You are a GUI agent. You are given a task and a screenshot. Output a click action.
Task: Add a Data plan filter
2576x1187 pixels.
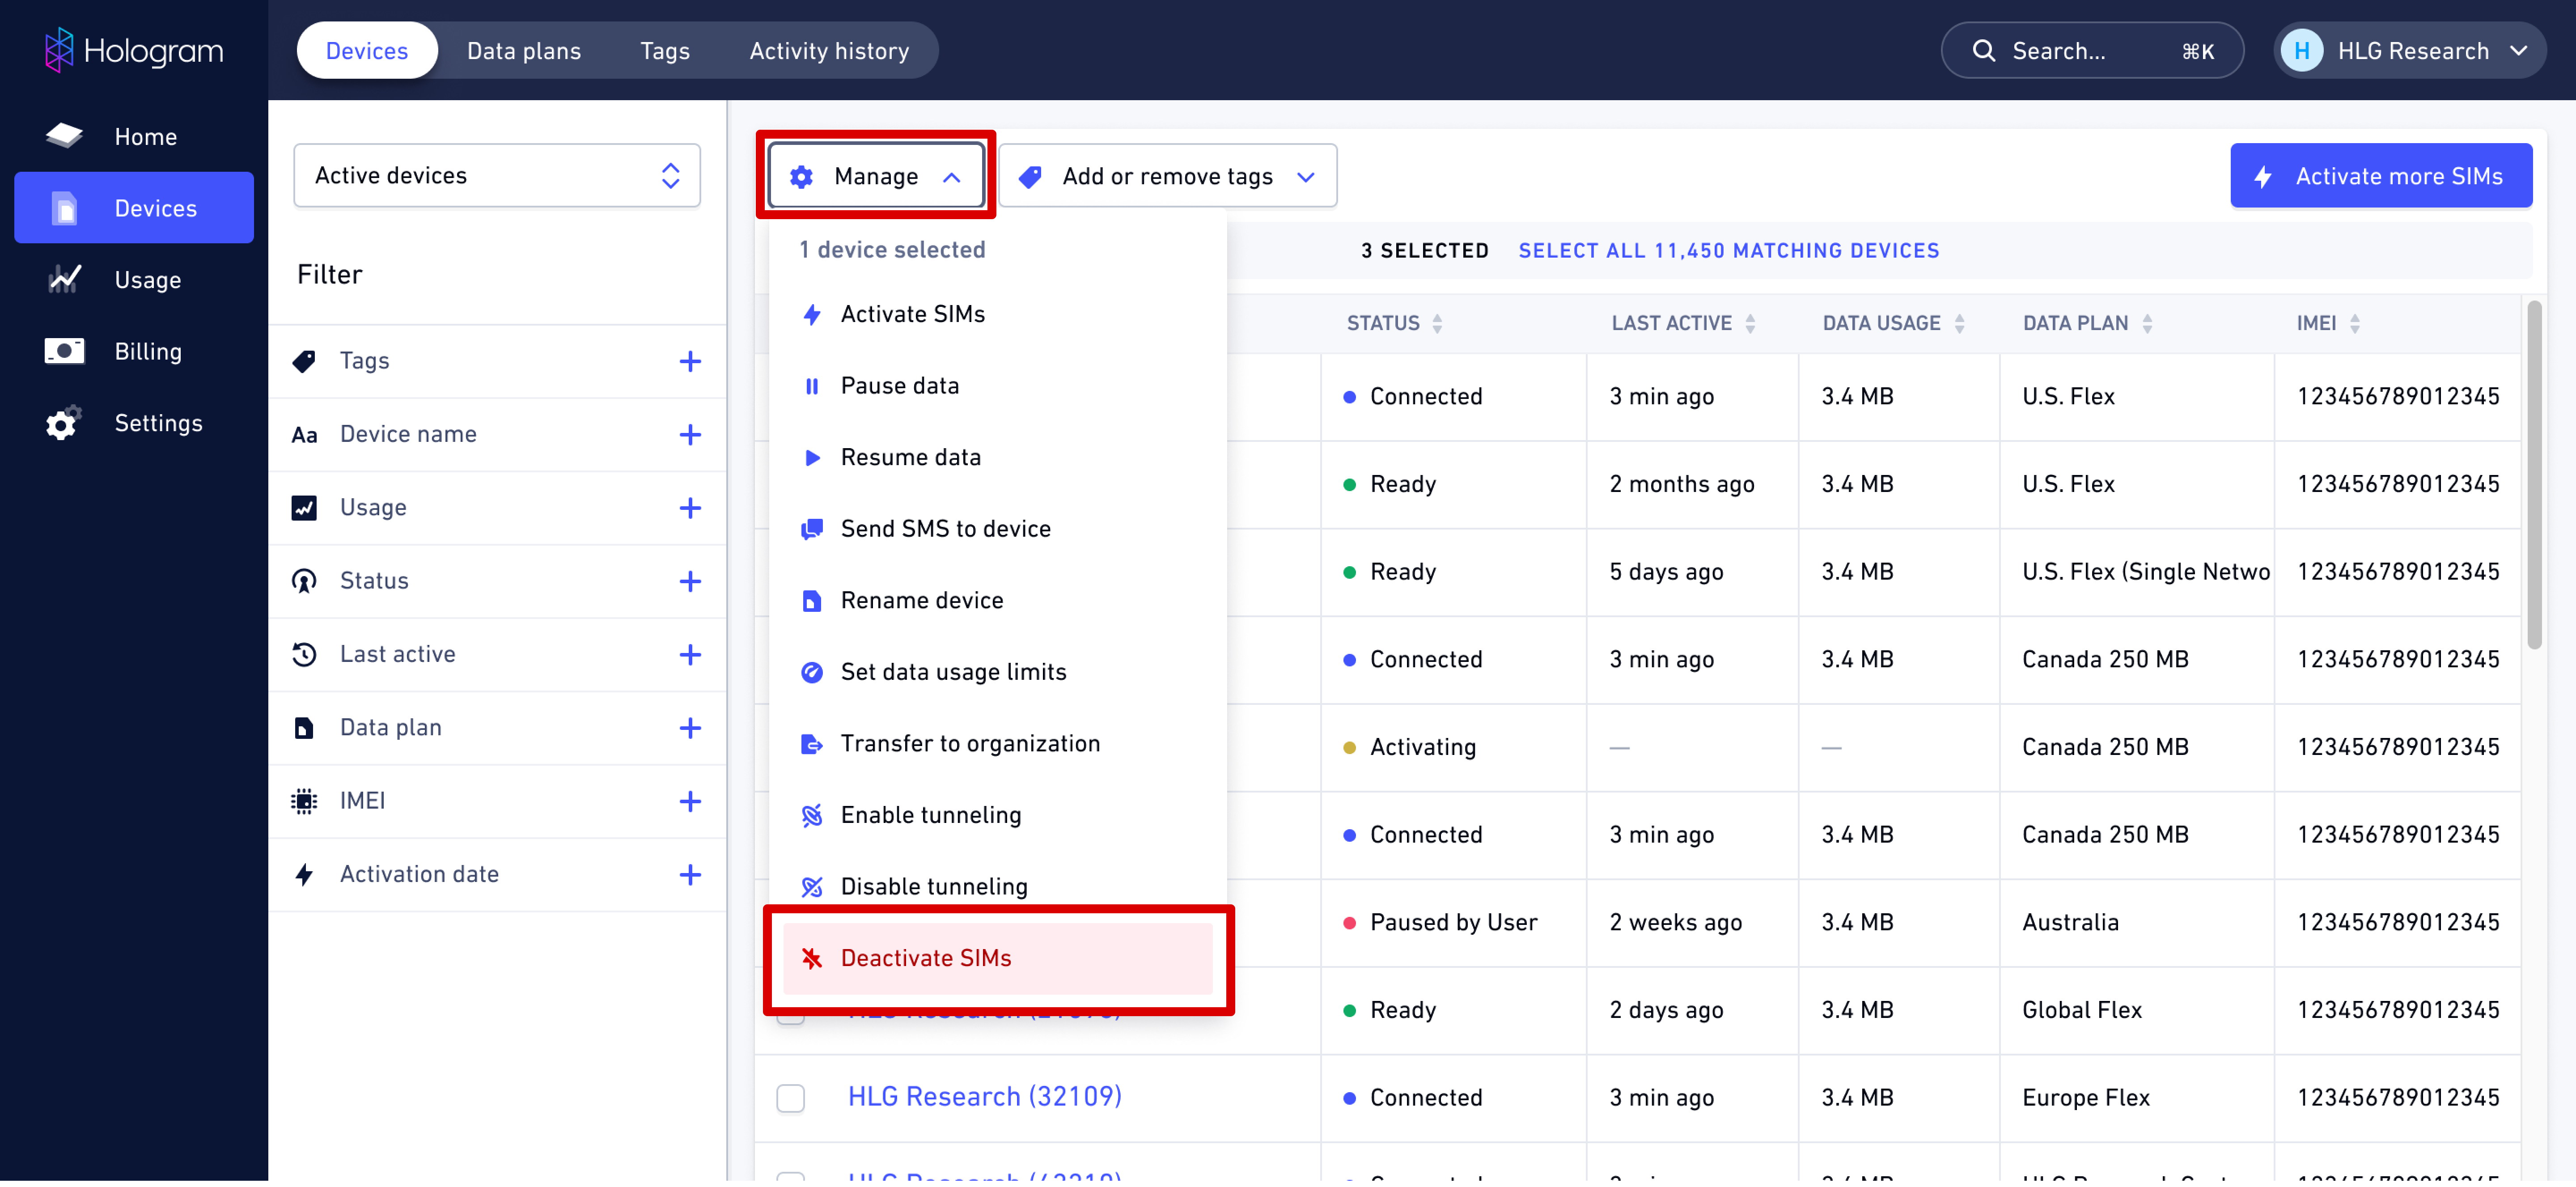[690, 728]
